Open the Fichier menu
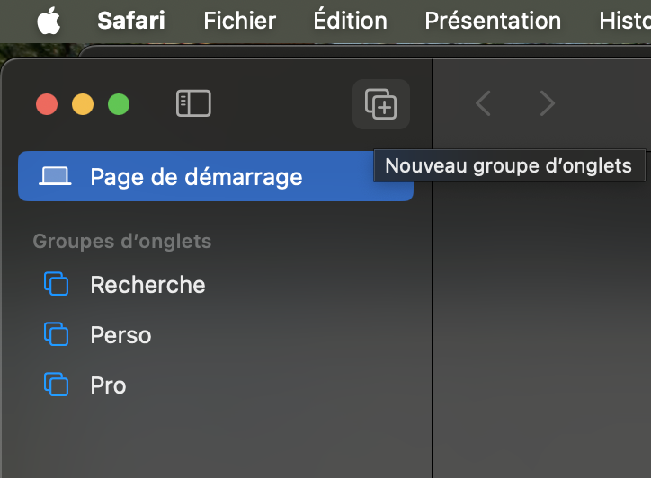Viewport: 651px width, 478px height. click(x=239, y=21)
